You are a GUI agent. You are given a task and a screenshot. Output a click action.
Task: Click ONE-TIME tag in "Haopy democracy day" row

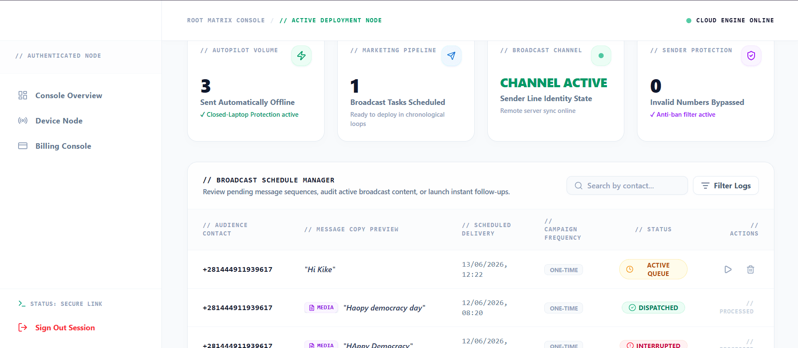pyautogui.click(x=564, y=308)
